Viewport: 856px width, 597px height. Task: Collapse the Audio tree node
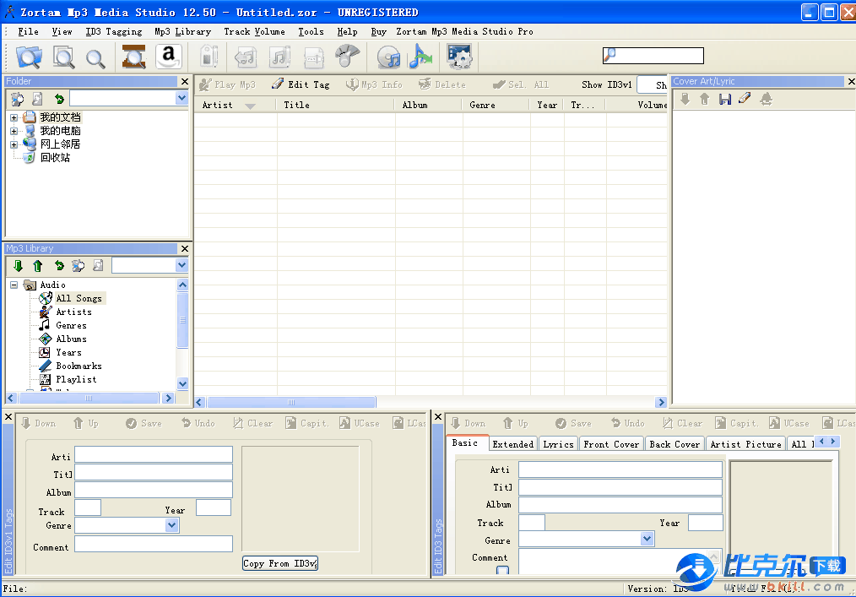tap(14, 285)
